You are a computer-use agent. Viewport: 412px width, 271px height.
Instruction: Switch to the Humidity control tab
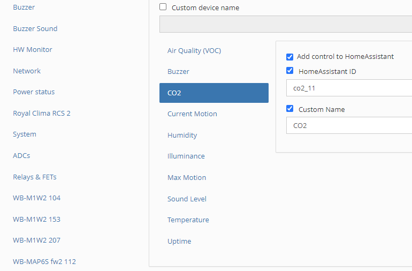pyautogui.click(x=182, y=135)
